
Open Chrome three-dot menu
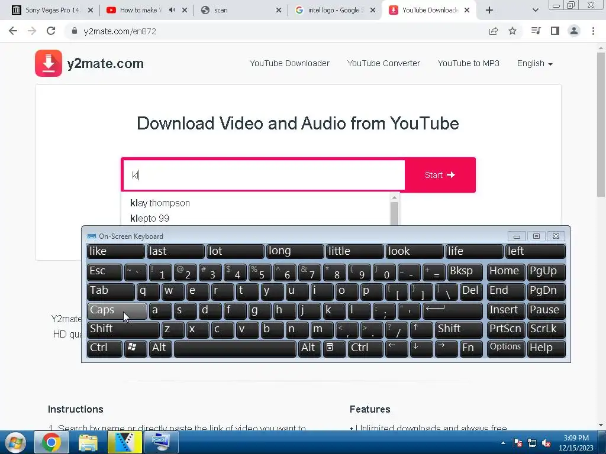coord(593,31)
